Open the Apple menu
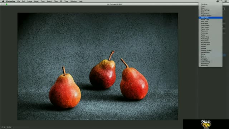 click(x=3, y=1)
